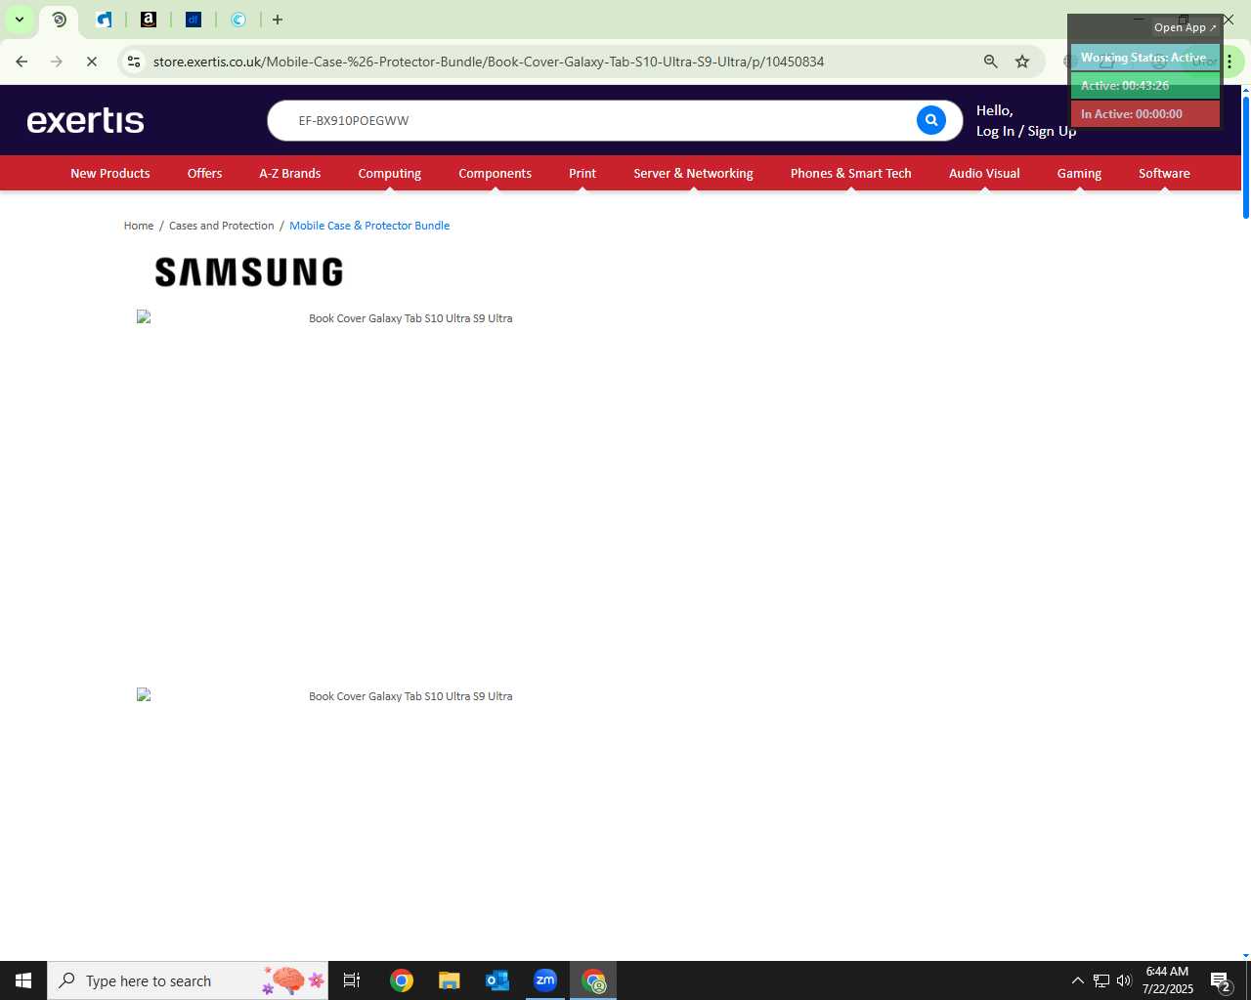The height and width of the screenshot is (1000, 1251).
Task: Click the green Active: 00:43:26 timer
Action: tap(1144, 86)
